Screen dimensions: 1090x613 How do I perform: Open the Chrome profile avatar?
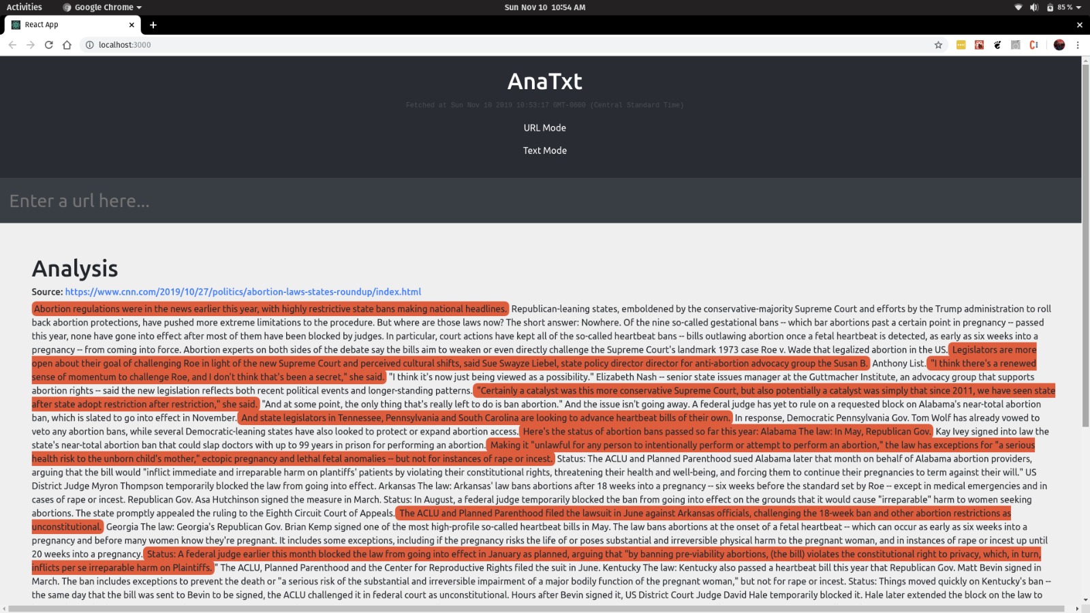(x=1059, y=45)
